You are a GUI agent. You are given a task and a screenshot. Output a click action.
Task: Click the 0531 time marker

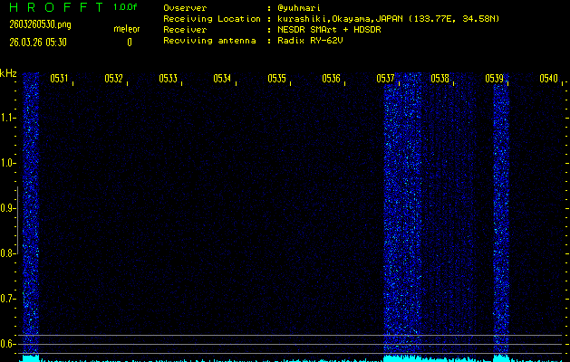point(59,79)
